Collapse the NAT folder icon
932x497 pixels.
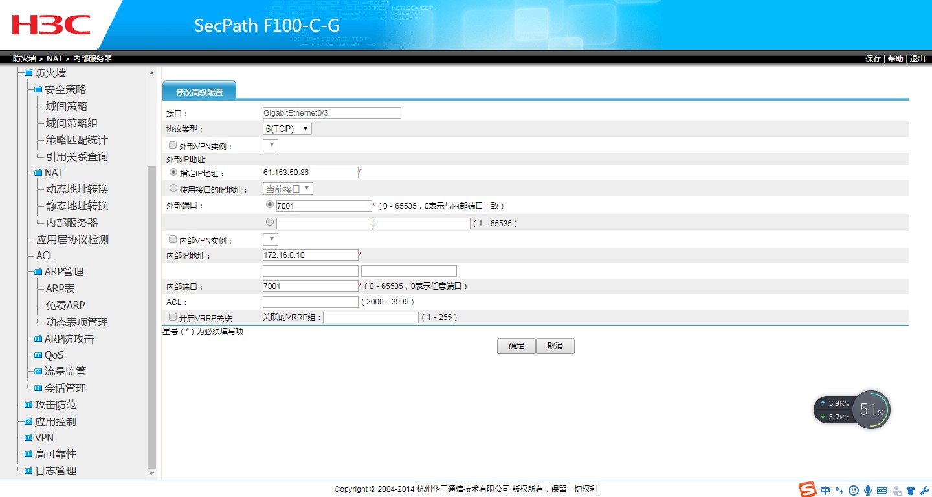pos(38,173)
